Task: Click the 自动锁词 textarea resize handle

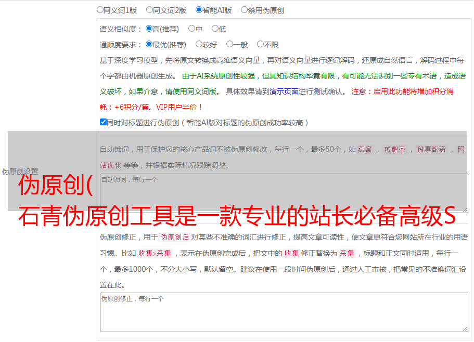Action: point(465,210)
